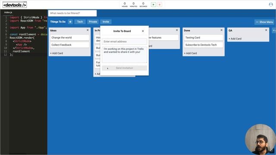Open the 'Collect Feedback' card
The width and height of the screenshot is (276, 155).
click(70, 45)
